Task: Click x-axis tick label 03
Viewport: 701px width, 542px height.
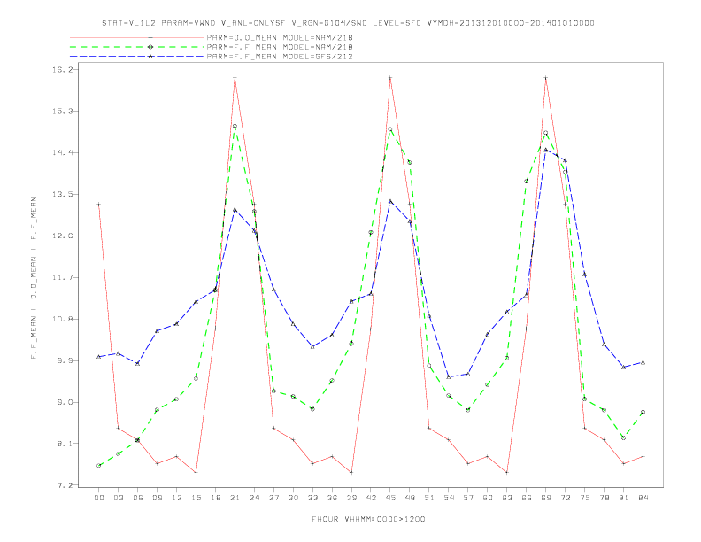Action: pos(118,498)
